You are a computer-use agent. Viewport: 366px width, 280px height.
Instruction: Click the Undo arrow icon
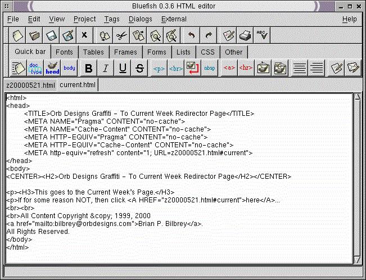(191, 35)
